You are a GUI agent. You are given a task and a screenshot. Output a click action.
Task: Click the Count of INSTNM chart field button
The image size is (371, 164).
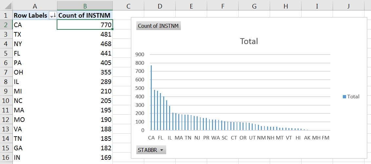coord(159,26)
